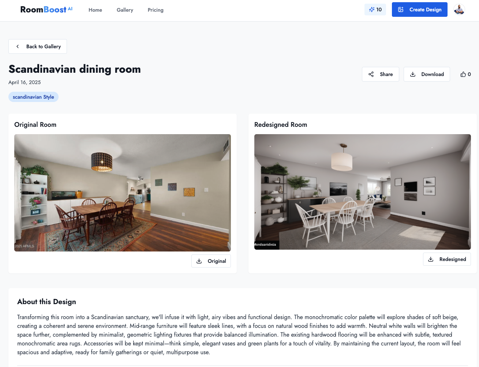Open the Original Room photo
The image size is (479, 367).
pyautogui.click(x=123, y=193)
